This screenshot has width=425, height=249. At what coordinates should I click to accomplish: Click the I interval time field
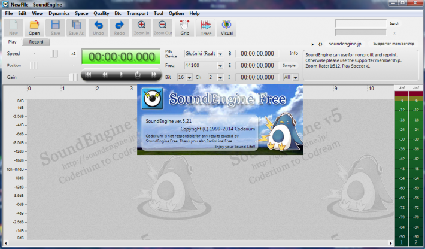[257, 77]
